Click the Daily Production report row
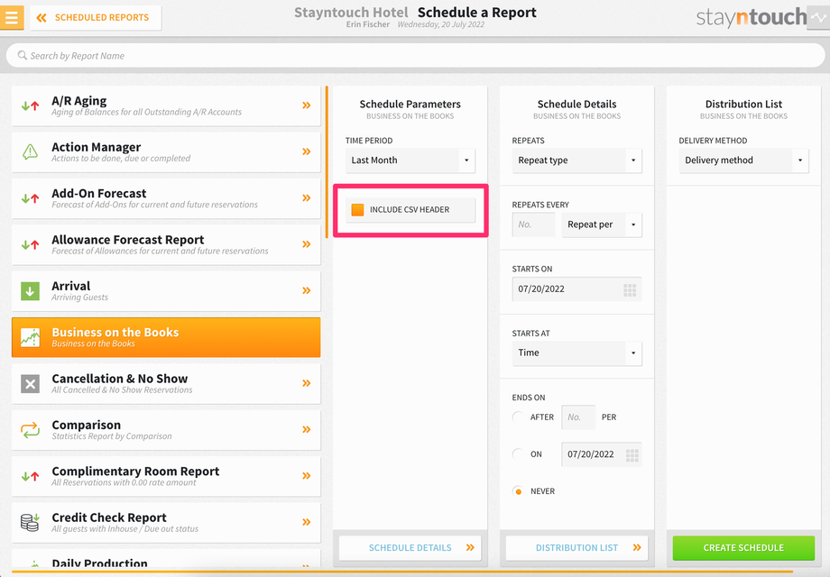Image resolution: width=830 pixels, height=577 pixels. [x=166, y=558]
